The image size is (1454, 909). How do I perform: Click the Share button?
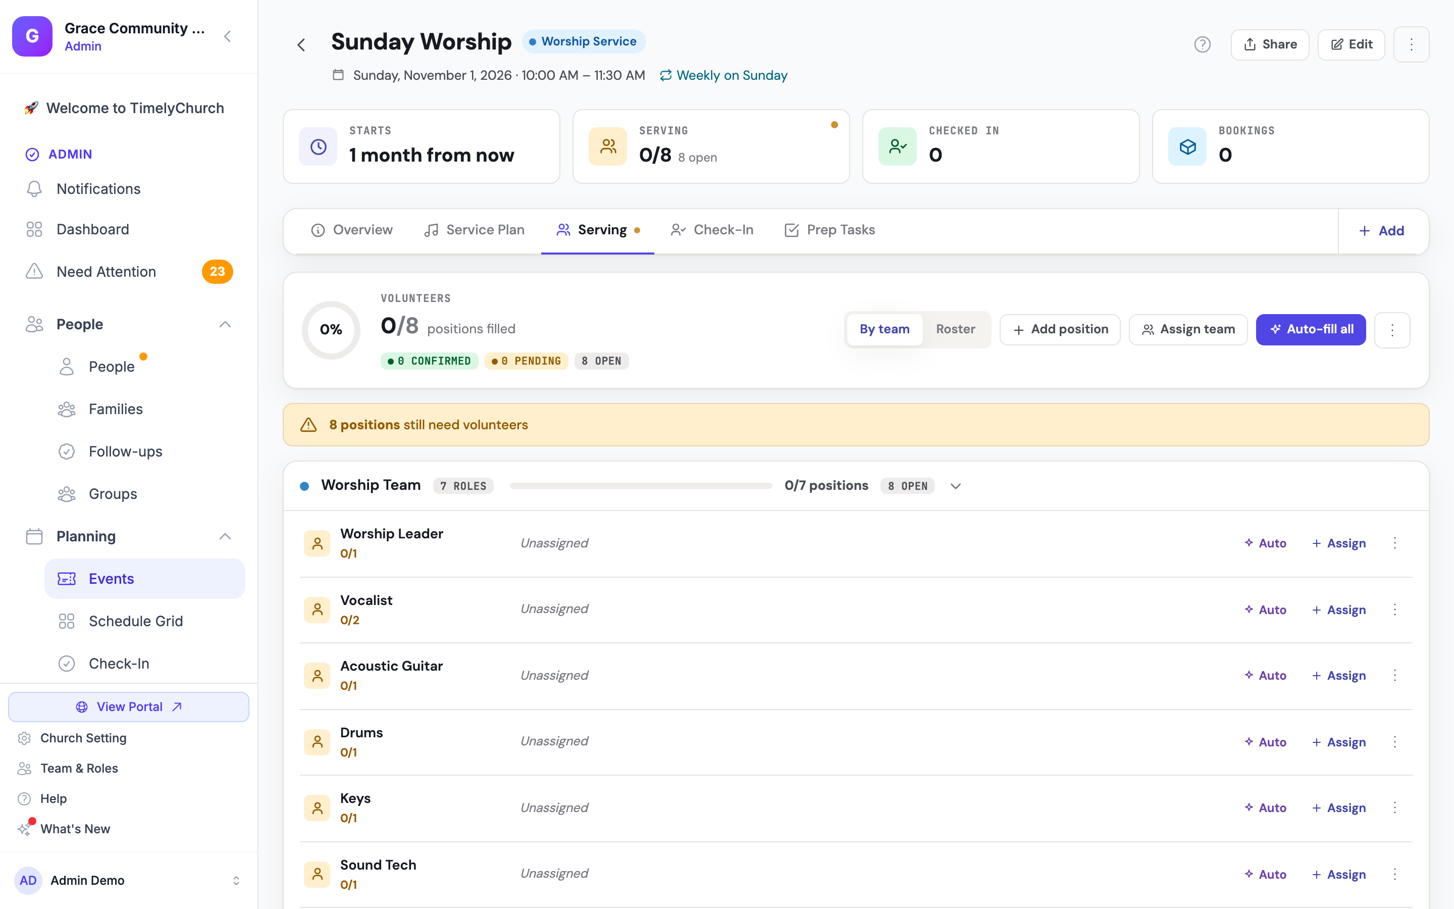[1270, 44]
